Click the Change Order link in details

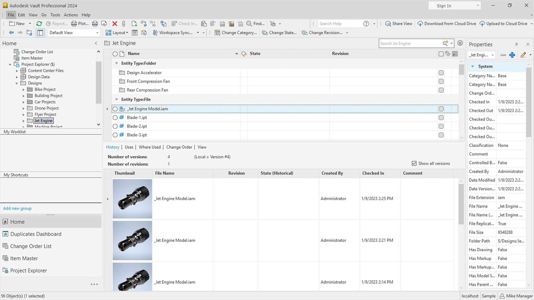click(179, 147)
